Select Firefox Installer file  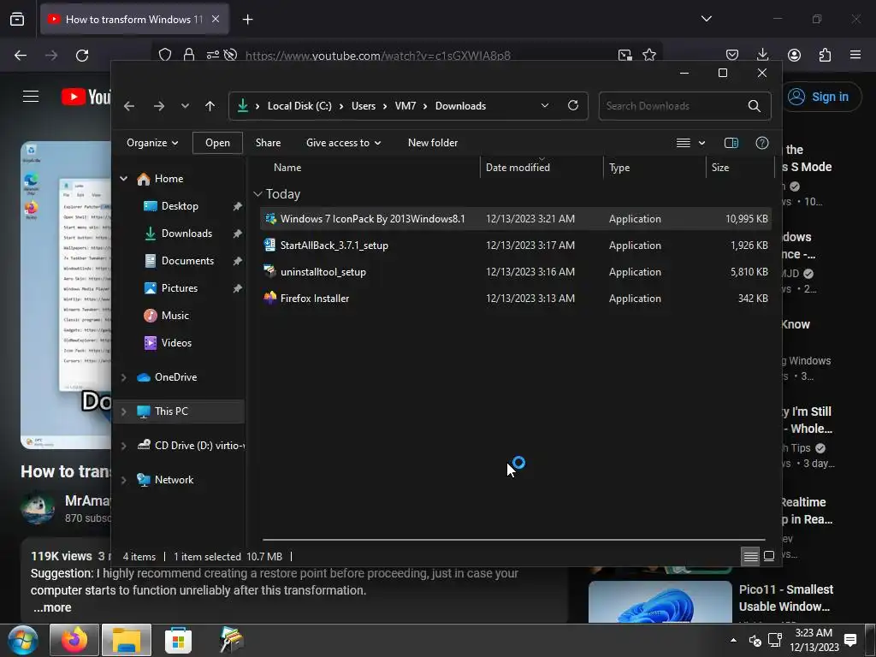[516, 299]
